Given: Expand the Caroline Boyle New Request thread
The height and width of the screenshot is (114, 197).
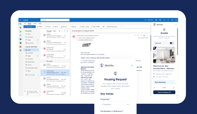Looking at the screenshot, I should click(42, 48).
